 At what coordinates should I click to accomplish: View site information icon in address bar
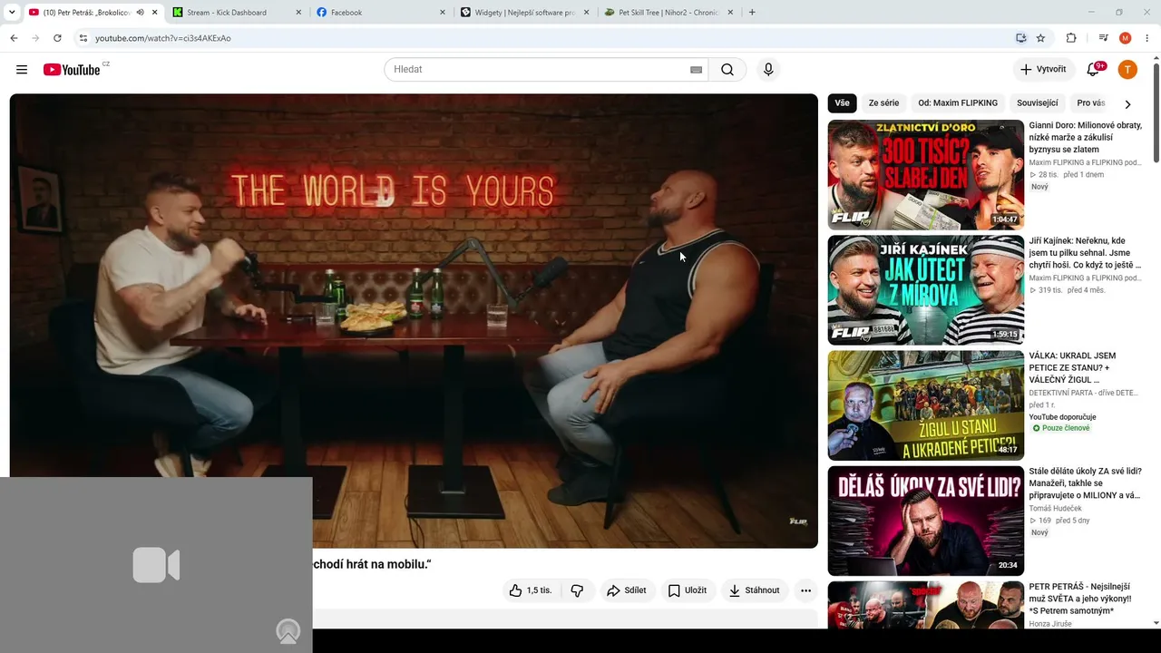tap(83, 38)
